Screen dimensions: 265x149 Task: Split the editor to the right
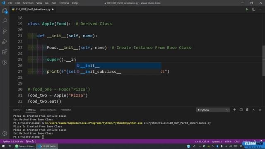pos(254,9)
